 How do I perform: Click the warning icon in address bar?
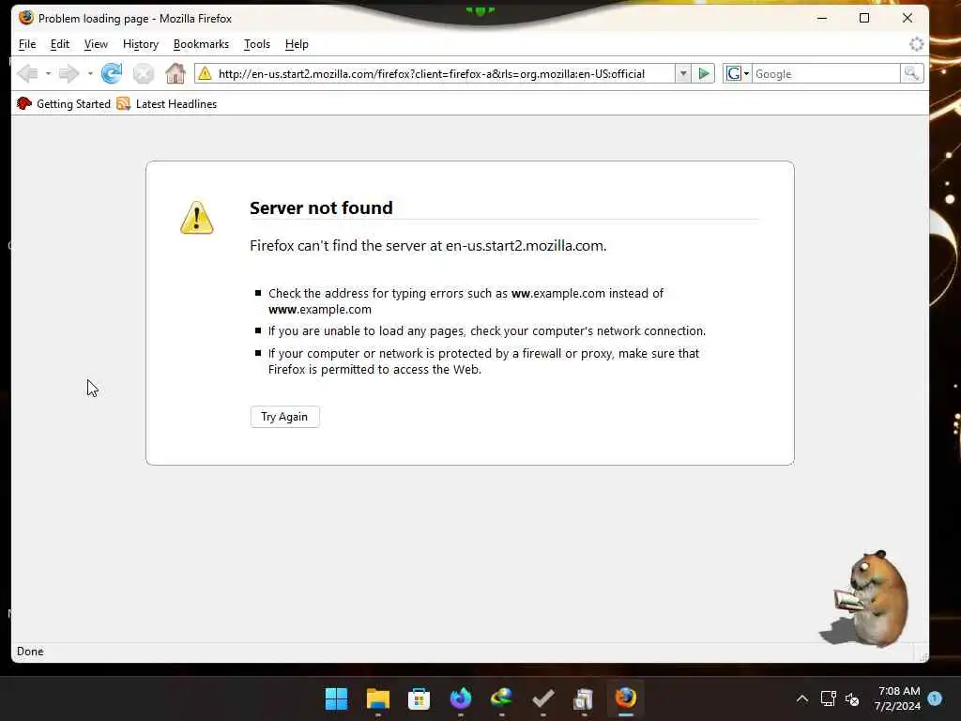(205, 73)
